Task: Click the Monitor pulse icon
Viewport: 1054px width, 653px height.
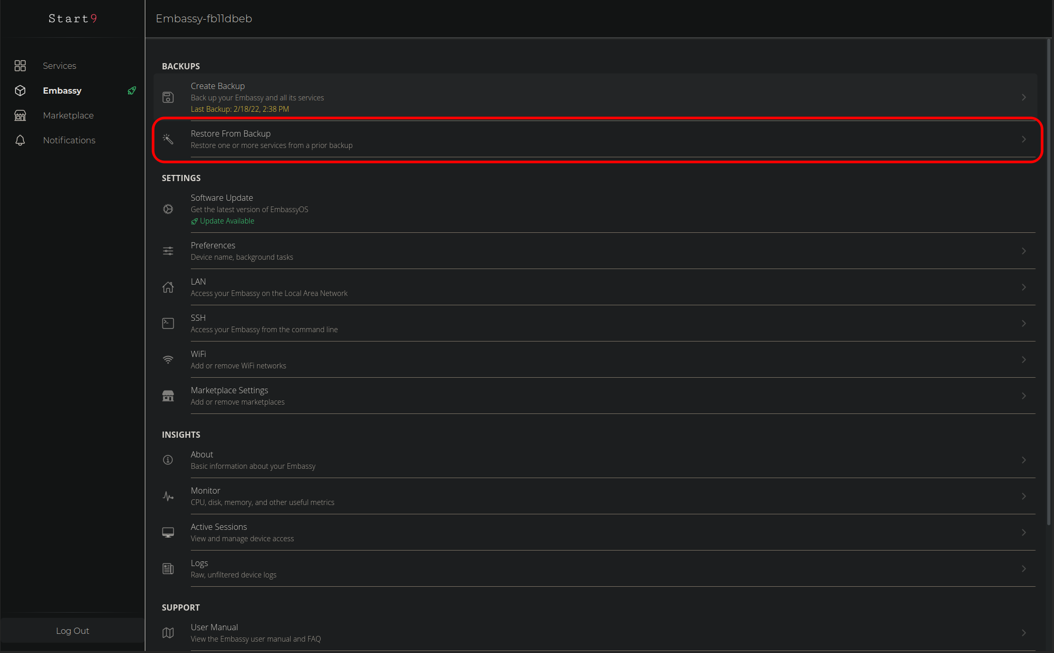Action: pos(168,496)
